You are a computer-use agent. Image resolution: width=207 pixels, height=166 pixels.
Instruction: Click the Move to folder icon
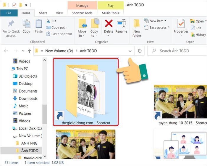click(82, 23)
